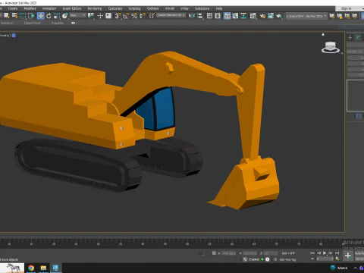Toggle the Angle Snap icon
The height and width of the screenshot is (273, 364).
click(126, 16)
